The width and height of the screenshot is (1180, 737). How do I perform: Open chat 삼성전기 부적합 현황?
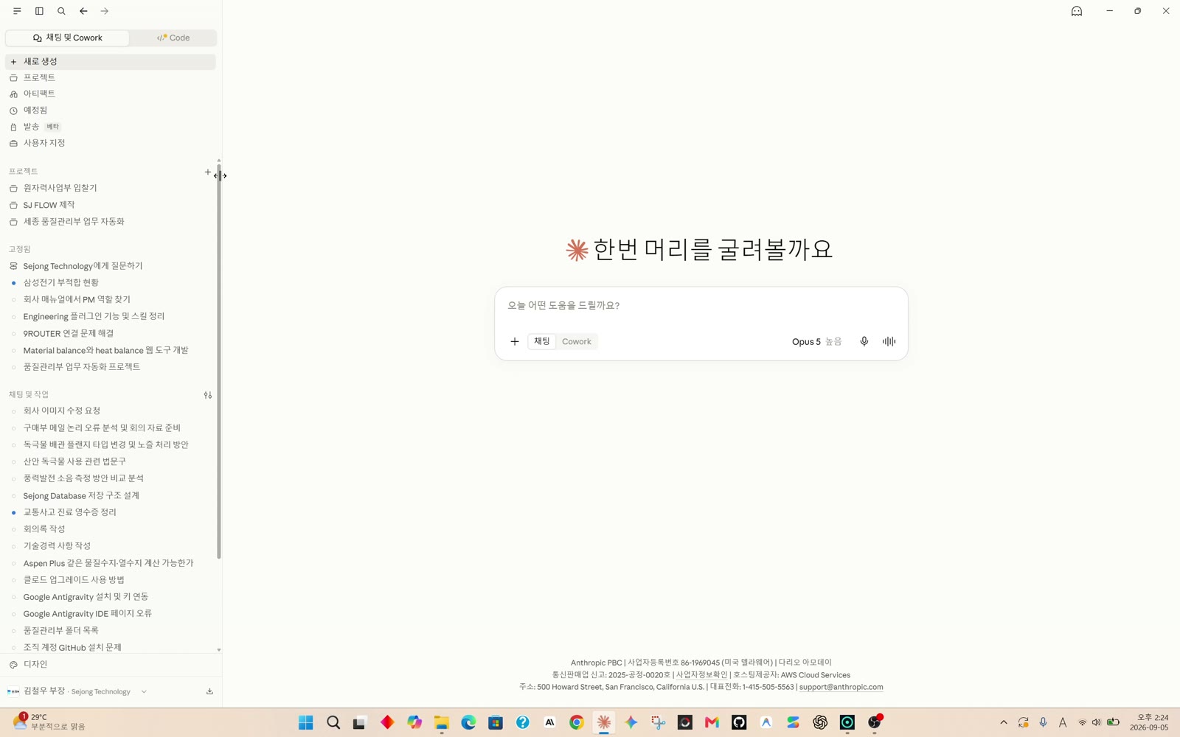(111, 282)
